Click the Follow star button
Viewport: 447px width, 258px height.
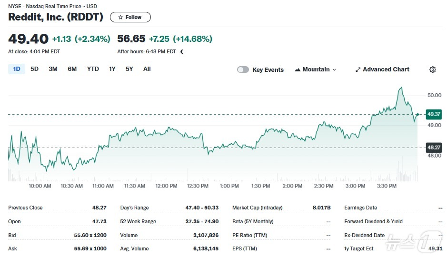coord(130,17)
